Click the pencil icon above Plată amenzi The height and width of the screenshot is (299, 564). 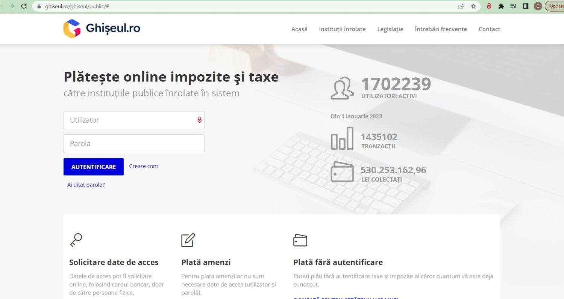point(188,240)
